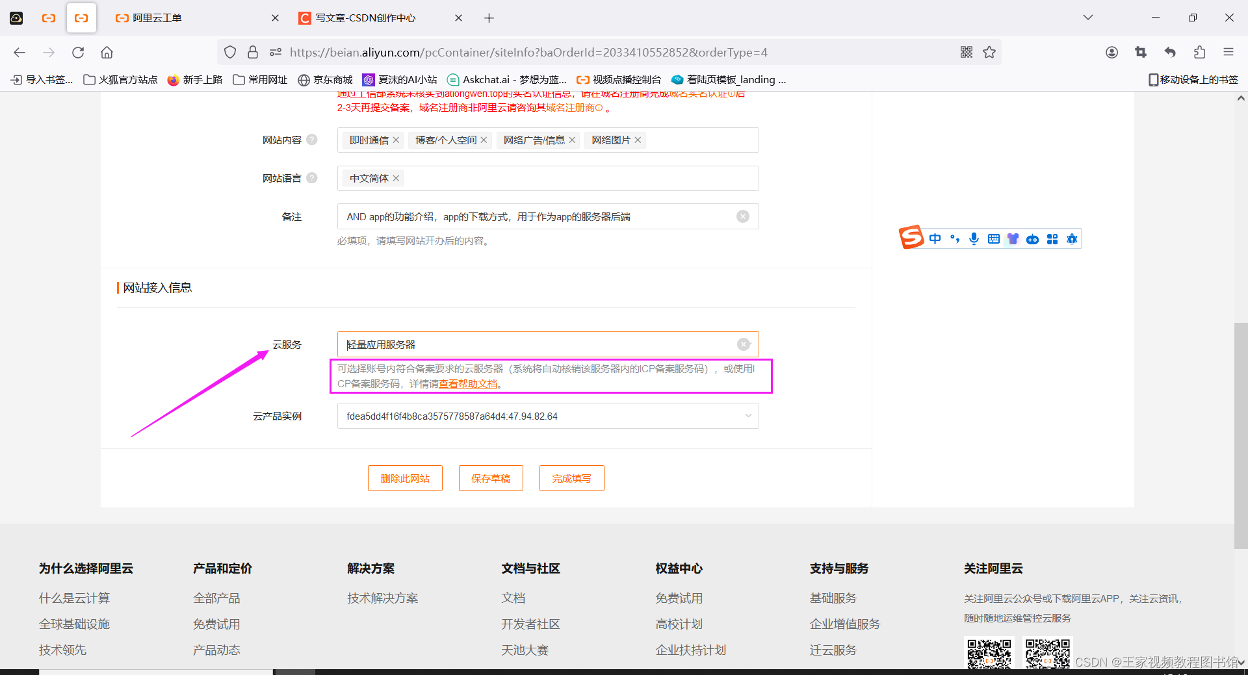
Task: Open 移动设备上的书签 folder
Action: 1193,80
